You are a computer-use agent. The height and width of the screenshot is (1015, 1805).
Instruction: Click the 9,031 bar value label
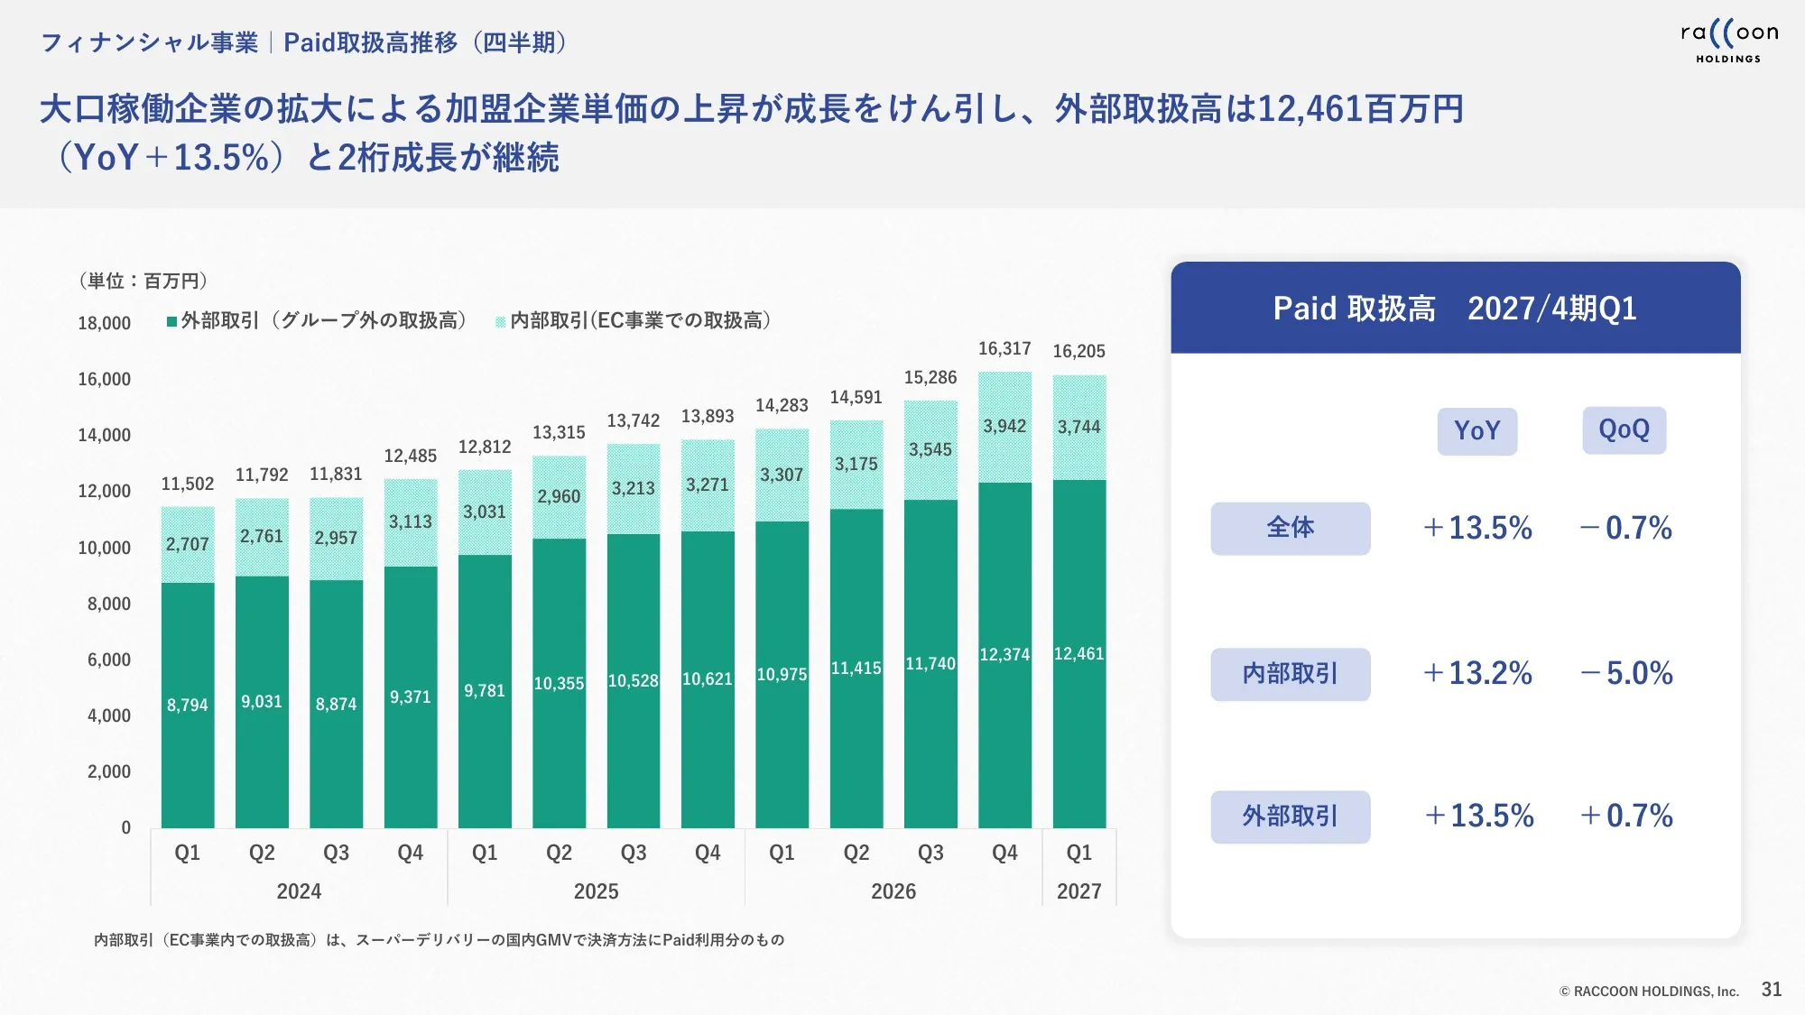[x=262, y=702]
